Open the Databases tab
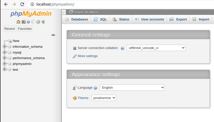This screenshot has width=214, height=122. coord(76,19)
